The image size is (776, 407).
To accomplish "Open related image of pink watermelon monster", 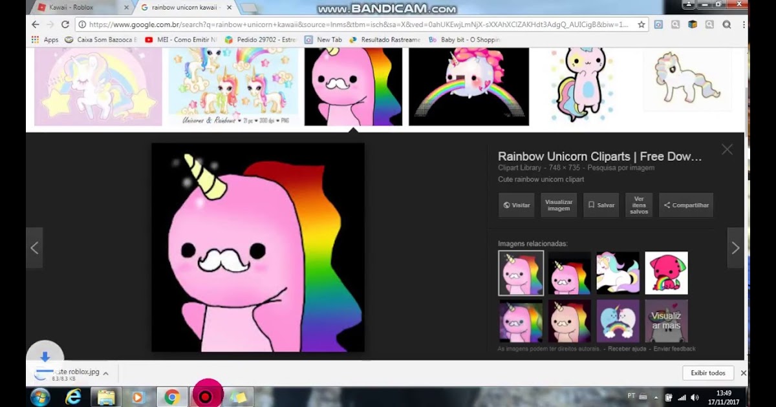I will coord(666,273).
